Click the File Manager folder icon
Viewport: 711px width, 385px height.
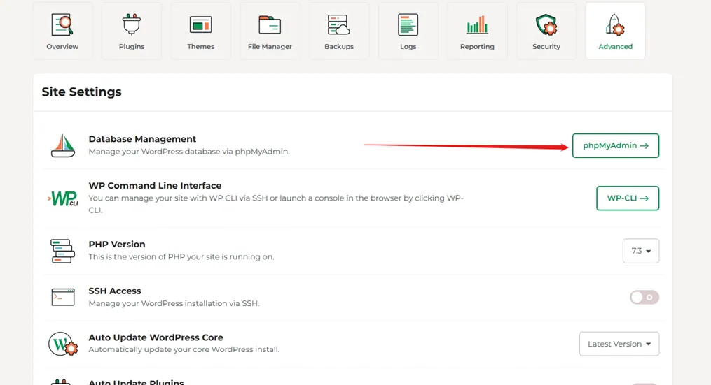click(270, 25)
